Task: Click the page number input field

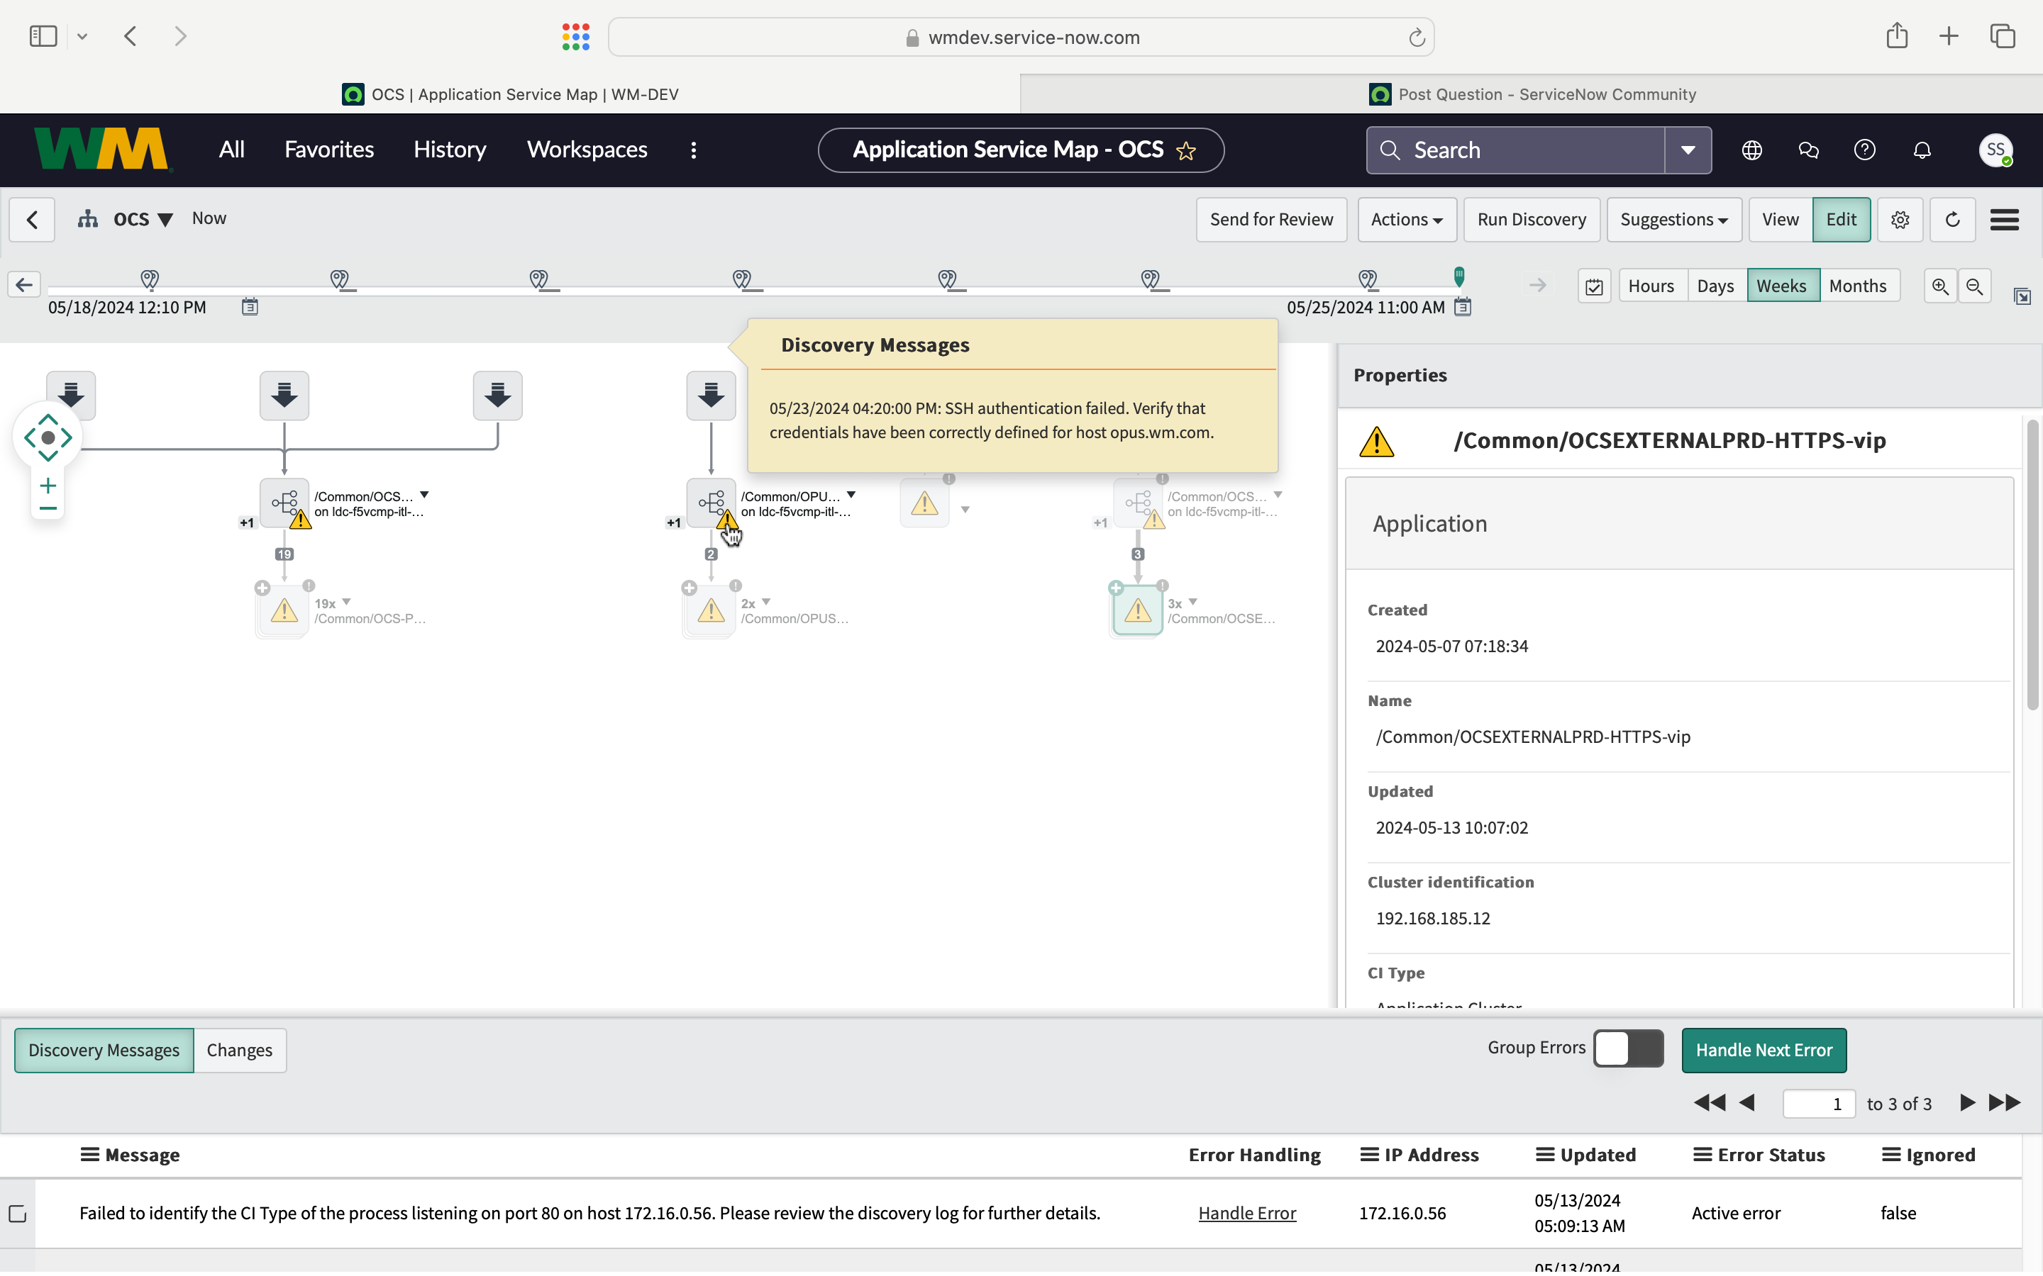Action: pos(1820,1103)
